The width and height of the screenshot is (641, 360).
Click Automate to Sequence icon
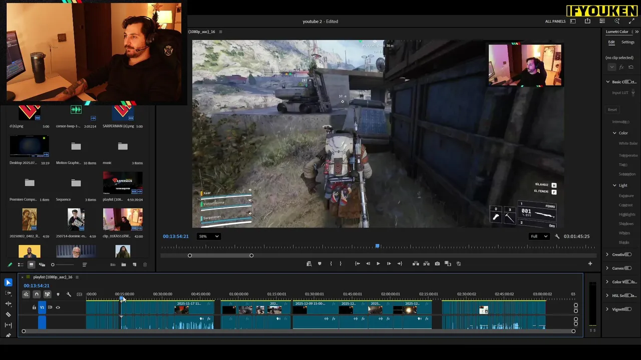113,264
